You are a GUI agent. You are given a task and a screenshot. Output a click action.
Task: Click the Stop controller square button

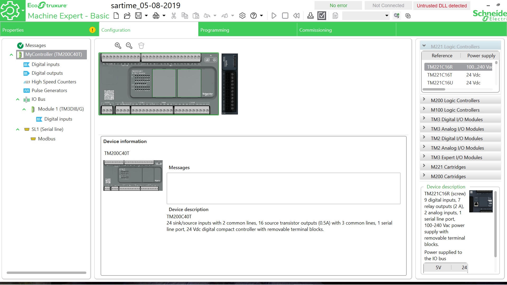coord(285,16)
